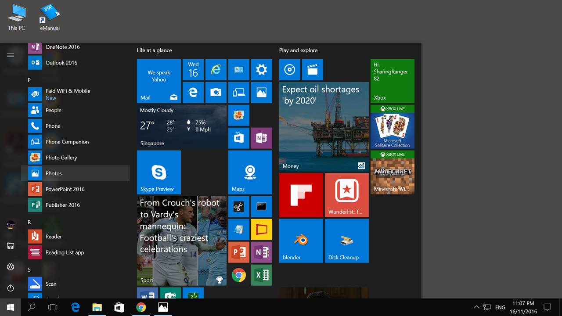Open the yellow Reading List tile
This screenshot has width=562, height=316.
point(262,230)
